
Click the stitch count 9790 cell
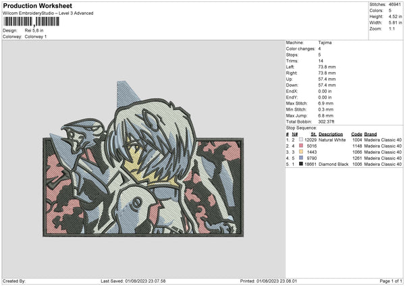312,159
